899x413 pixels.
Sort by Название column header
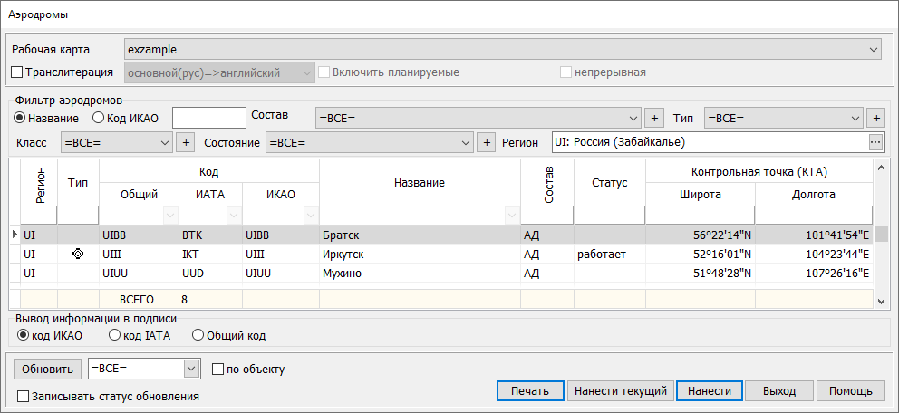coord(419,183)
